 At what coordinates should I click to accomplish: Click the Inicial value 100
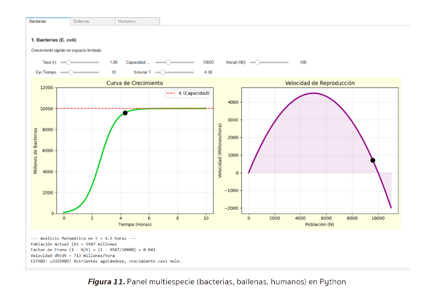tap(303, 62)
